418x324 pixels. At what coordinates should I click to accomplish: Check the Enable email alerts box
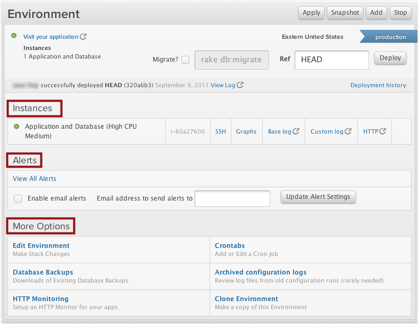tap(18, 198)
